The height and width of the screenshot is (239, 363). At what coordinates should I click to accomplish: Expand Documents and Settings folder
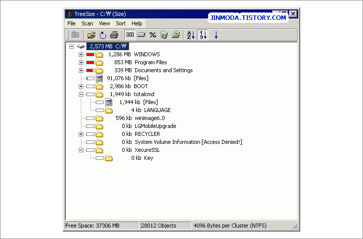(81, 71)
